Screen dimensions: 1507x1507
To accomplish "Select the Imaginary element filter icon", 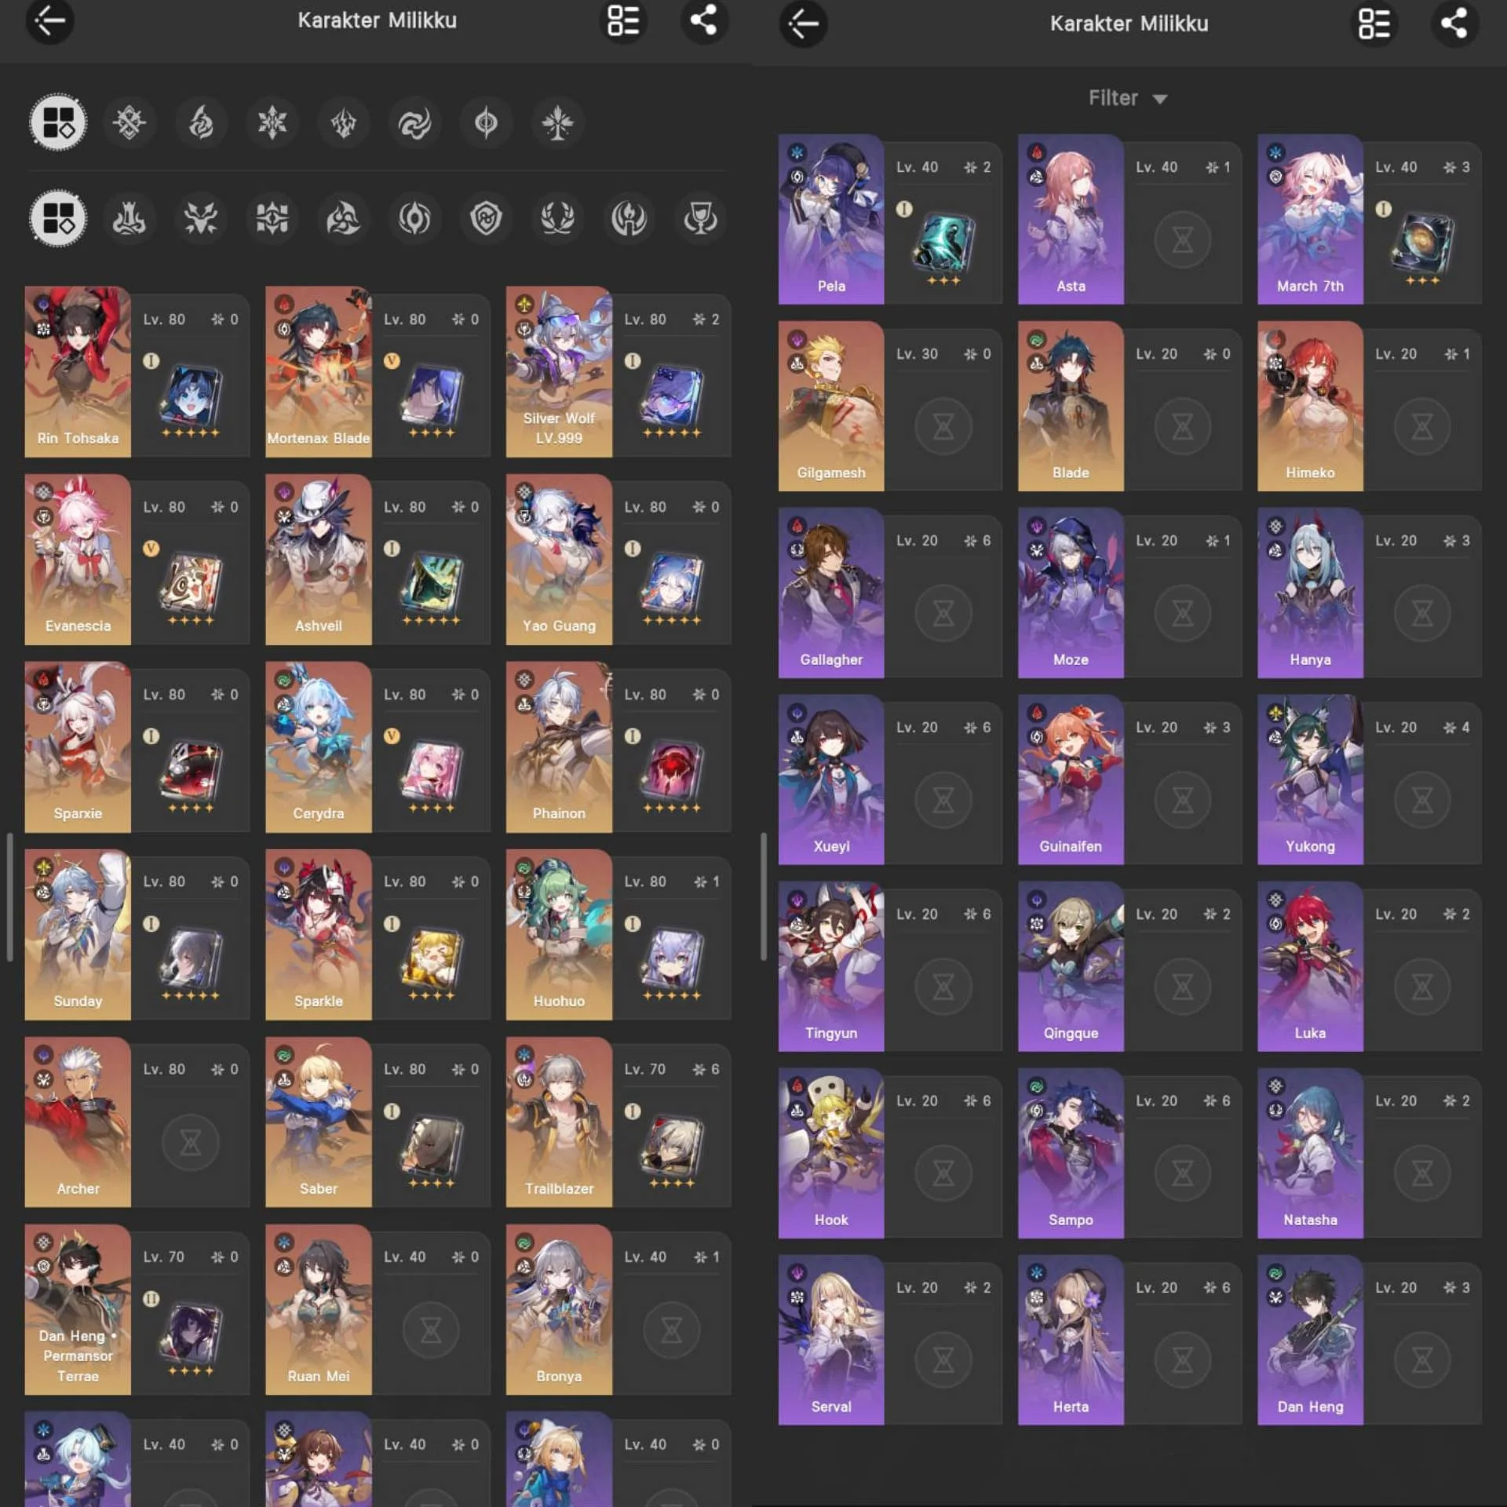I will [x=558, y=123].
